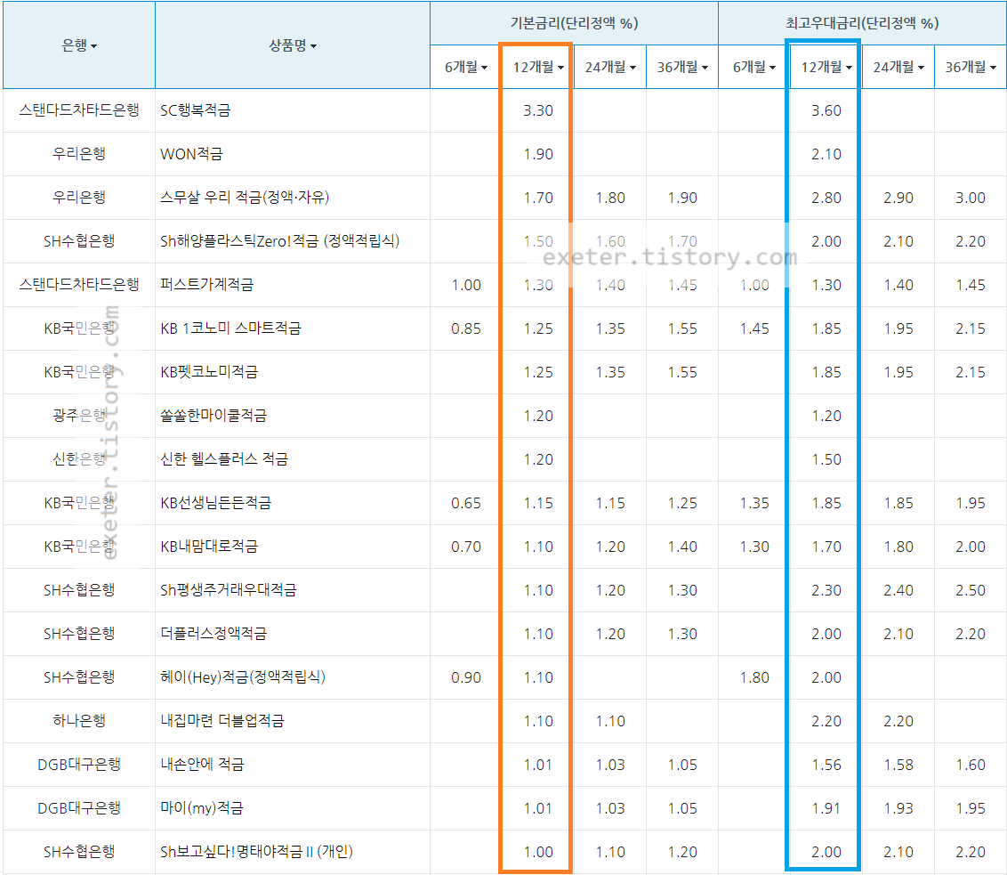
Task: Select the 더플러스정액적금 product name
Action: 213,634
